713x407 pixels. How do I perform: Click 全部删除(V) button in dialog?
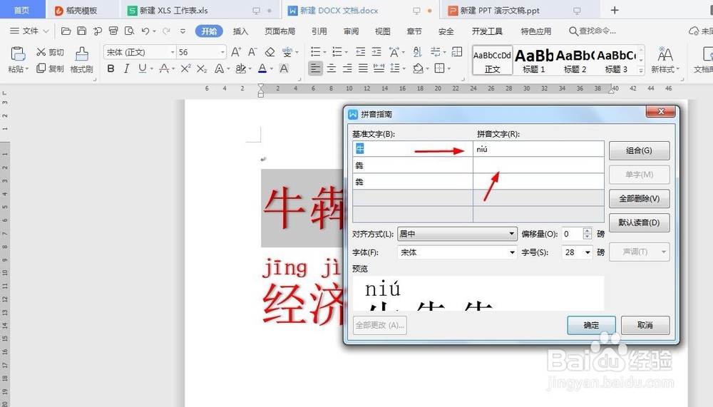click(x=639, y=199)
